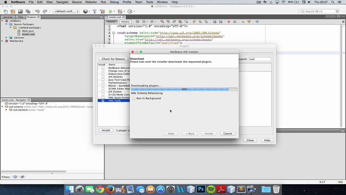Viewport: 346px width, 195px height.
Task: Open Spotify from the Dock
Action: tap(211, 189)
